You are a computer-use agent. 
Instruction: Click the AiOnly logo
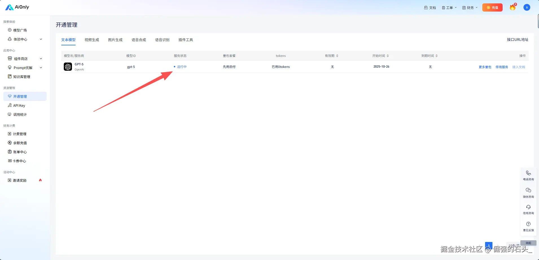tap(17, 7)
